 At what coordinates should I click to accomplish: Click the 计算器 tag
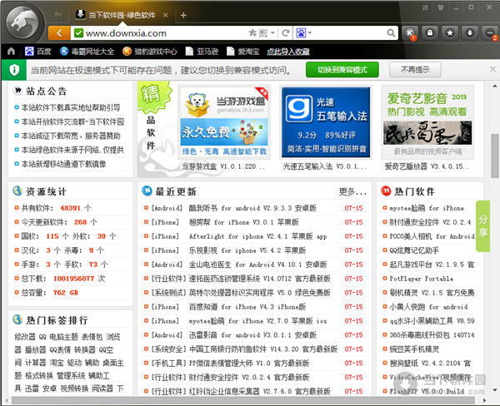[35, 363]
